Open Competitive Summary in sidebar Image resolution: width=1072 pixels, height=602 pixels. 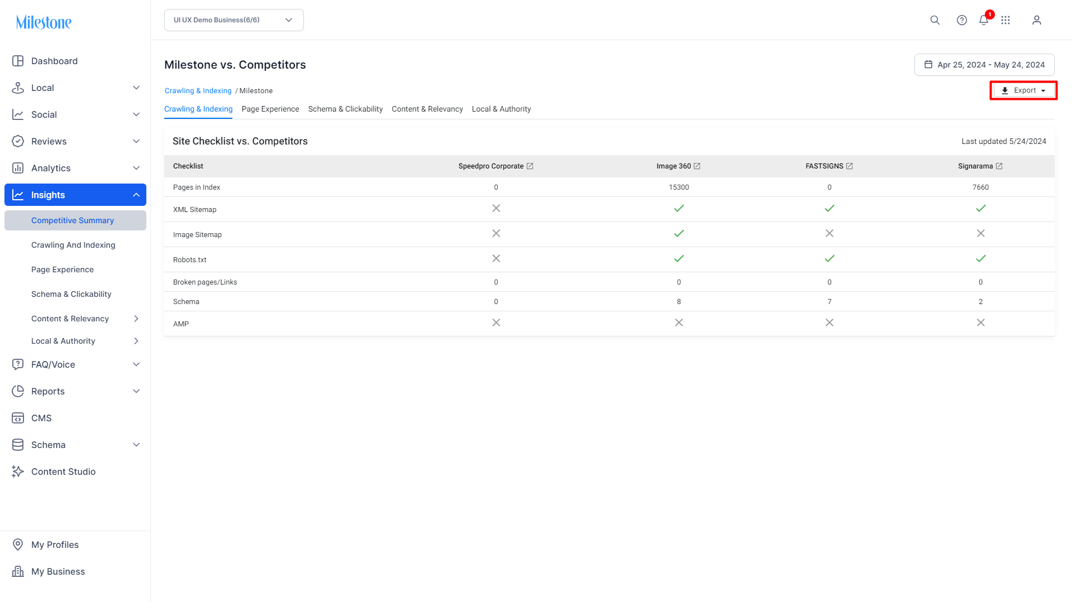click(75, 220)
